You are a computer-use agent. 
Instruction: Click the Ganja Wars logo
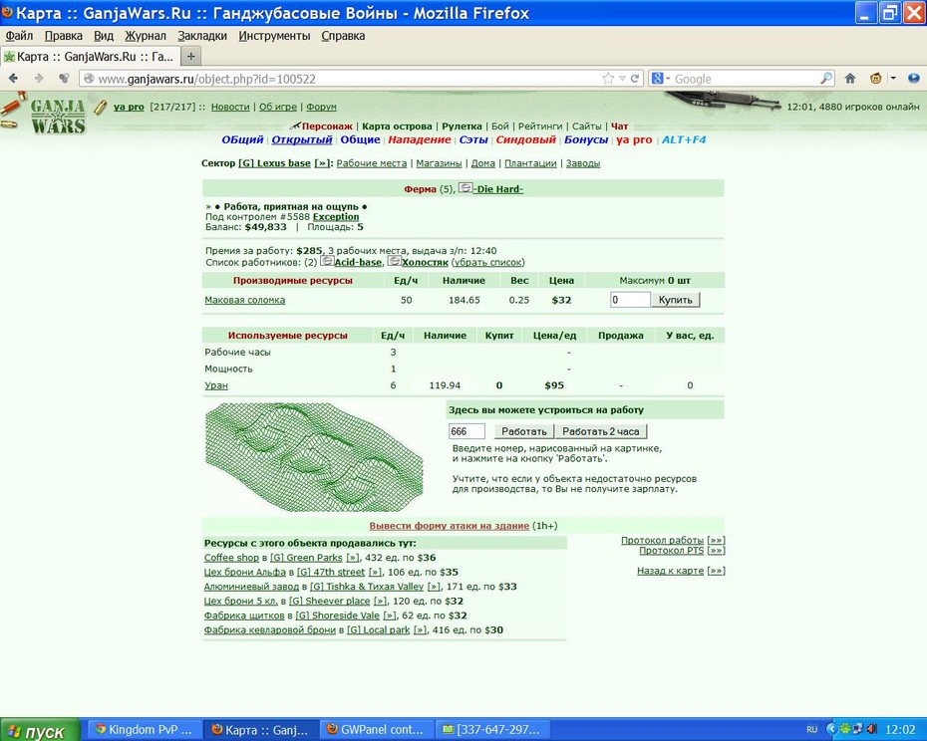point(58,116)
